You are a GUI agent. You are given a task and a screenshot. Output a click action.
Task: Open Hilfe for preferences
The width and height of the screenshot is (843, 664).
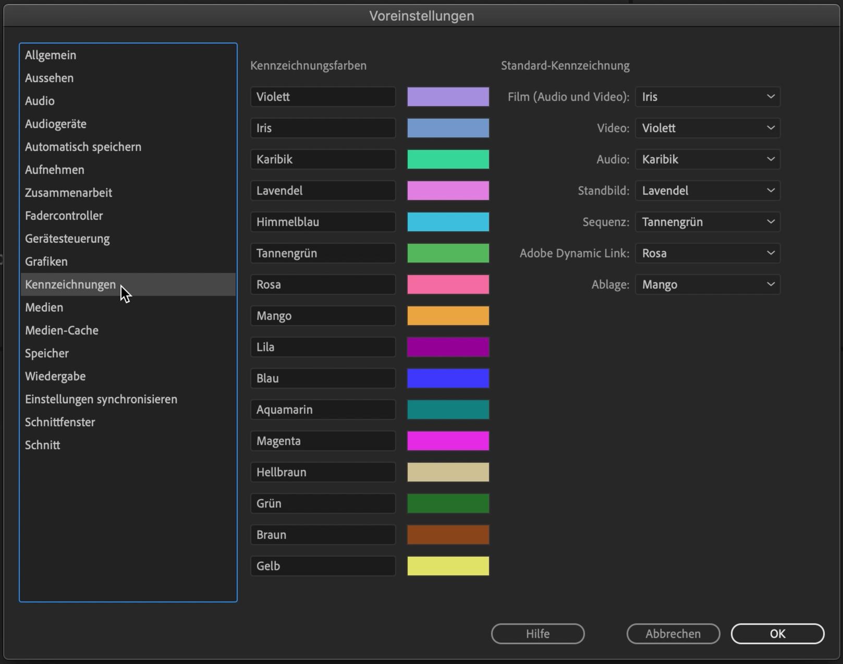point(537,634)
